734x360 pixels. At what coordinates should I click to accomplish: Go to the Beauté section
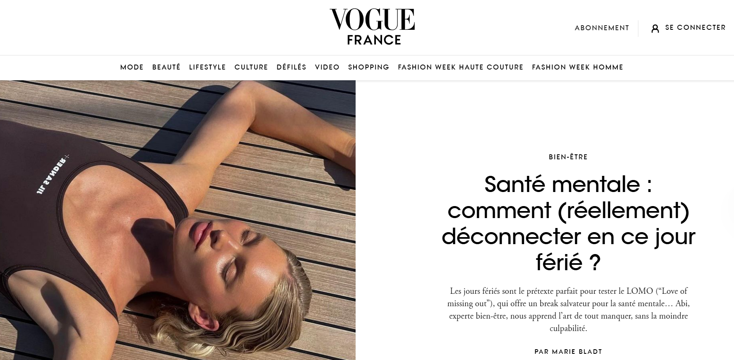click(x=166, y=67)
